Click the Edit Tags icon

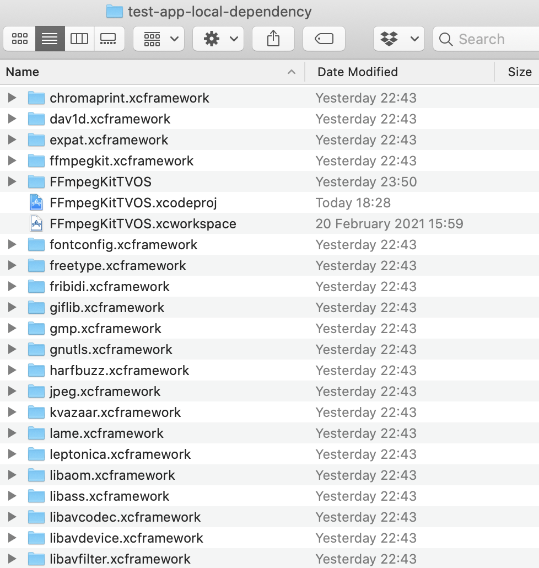coord(324,39)
